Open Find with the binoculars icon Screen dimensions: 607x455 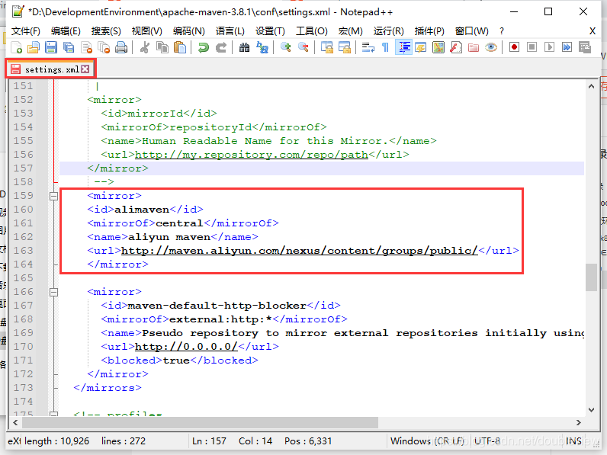(244, 47)
